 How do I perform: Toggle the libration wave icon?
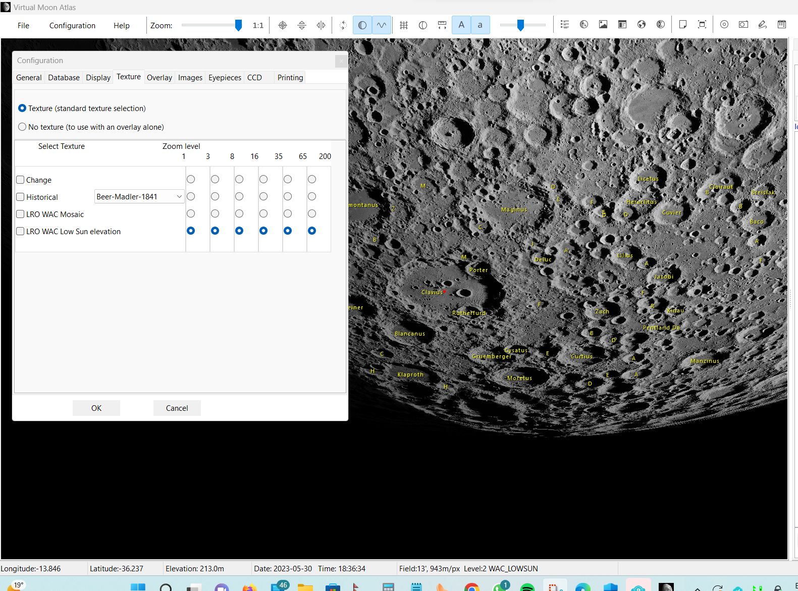tap(382, 25)
